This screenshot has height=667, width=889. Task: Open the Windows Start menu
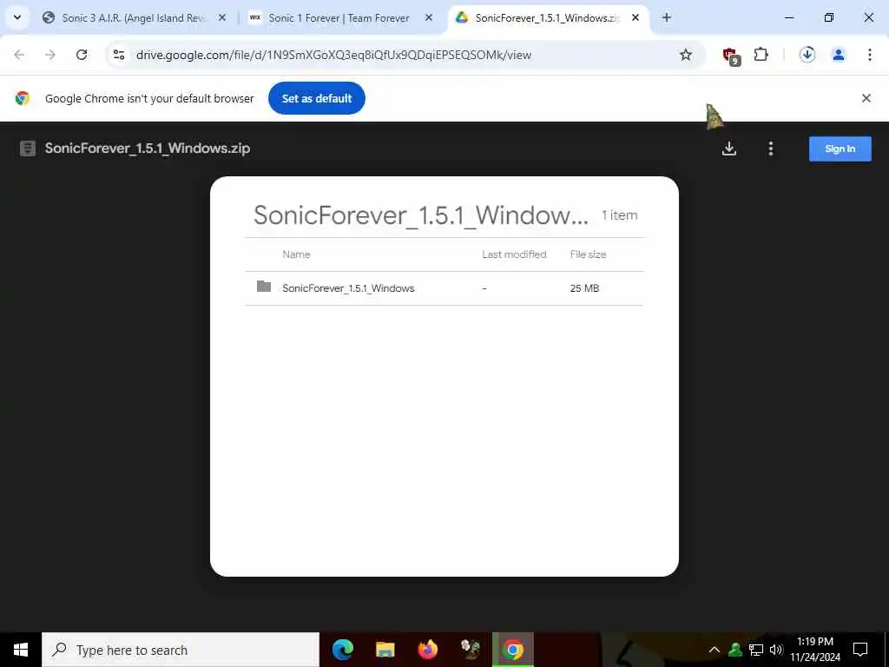21,650
